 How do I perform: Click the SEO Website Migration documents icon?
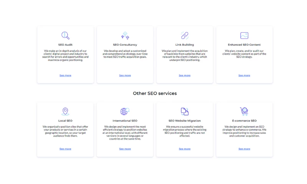(185, 112)
